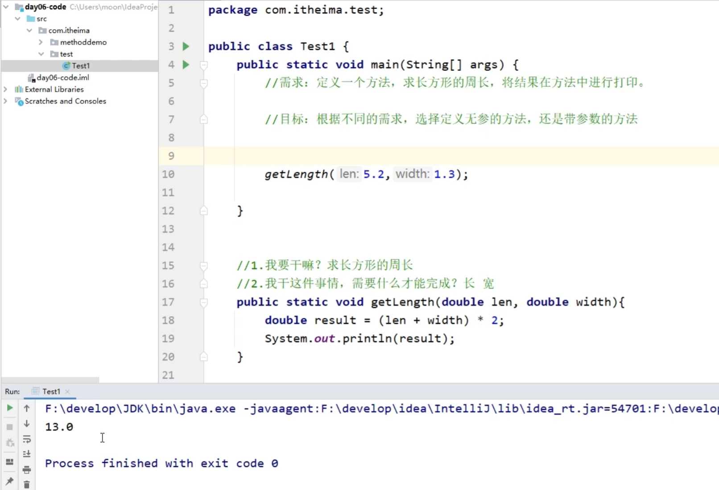Image resolution: width=719 pixels, height=490 pixels.
Task: Pin the Run tab with the pin icon
Action: click(10, 482)
